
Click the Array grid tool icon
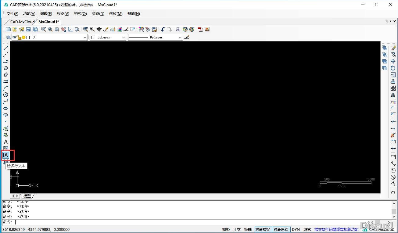pos(393,88)
